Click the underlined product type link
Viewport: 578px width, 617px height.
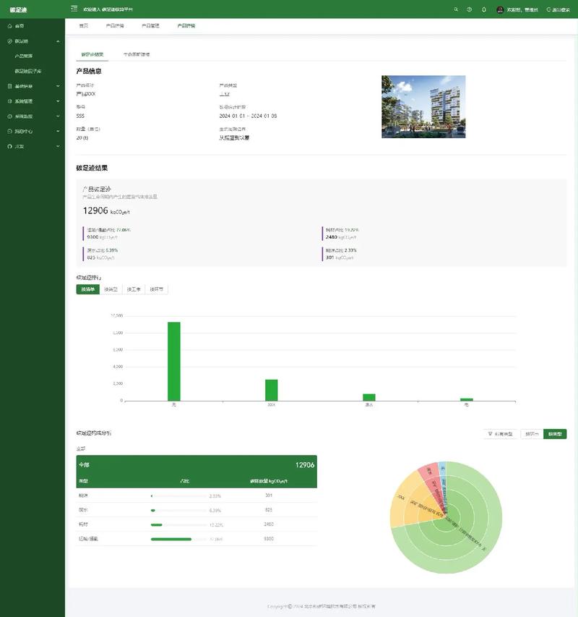pyautogui.click(x=225, y=93)
